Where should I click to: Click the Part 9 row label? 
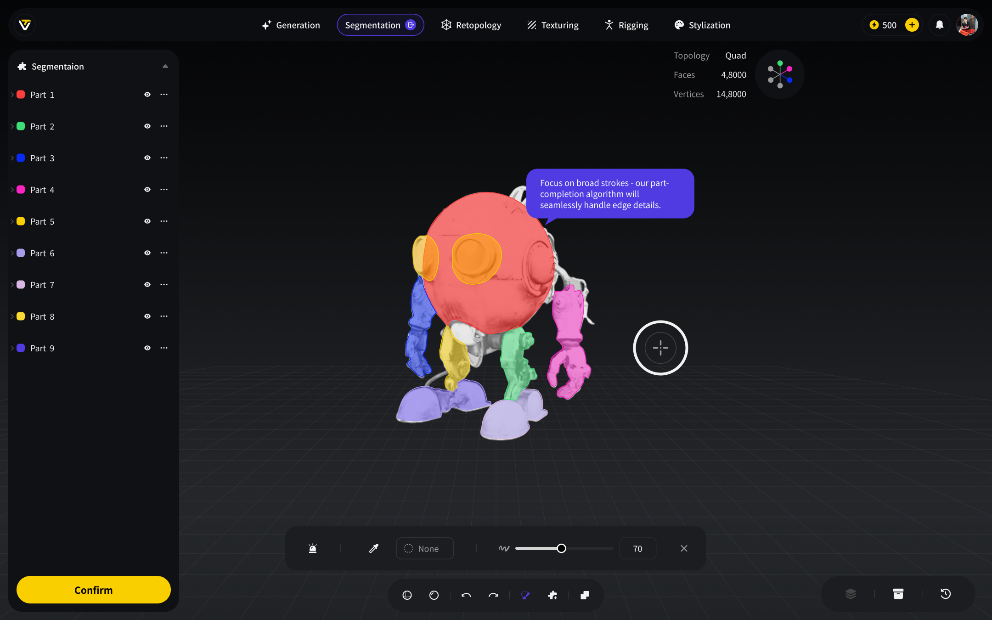point(42,348)
